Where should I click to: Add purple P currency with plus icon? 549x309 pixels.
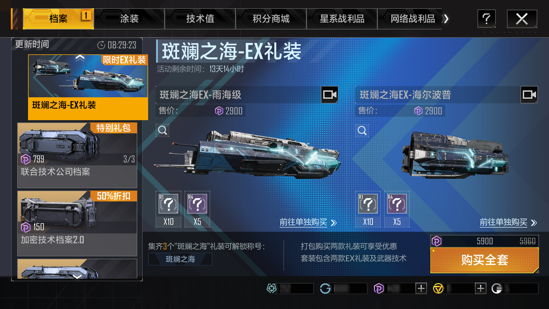click(421, 288)
